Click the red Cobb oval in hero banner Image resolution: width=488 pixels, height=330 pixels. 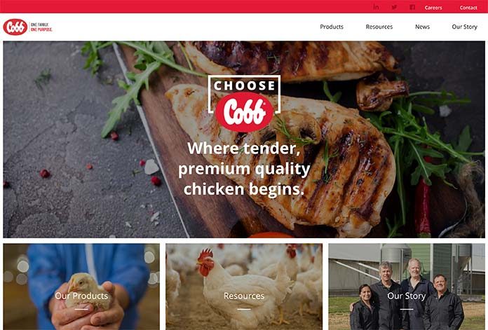point(244,112)
